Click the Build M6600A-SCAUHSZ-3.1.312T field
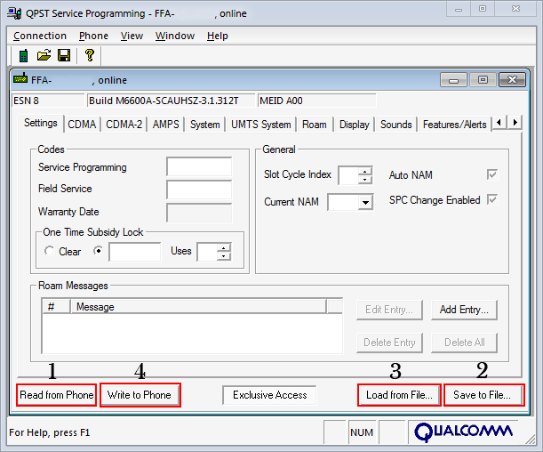 click(171, 101)
